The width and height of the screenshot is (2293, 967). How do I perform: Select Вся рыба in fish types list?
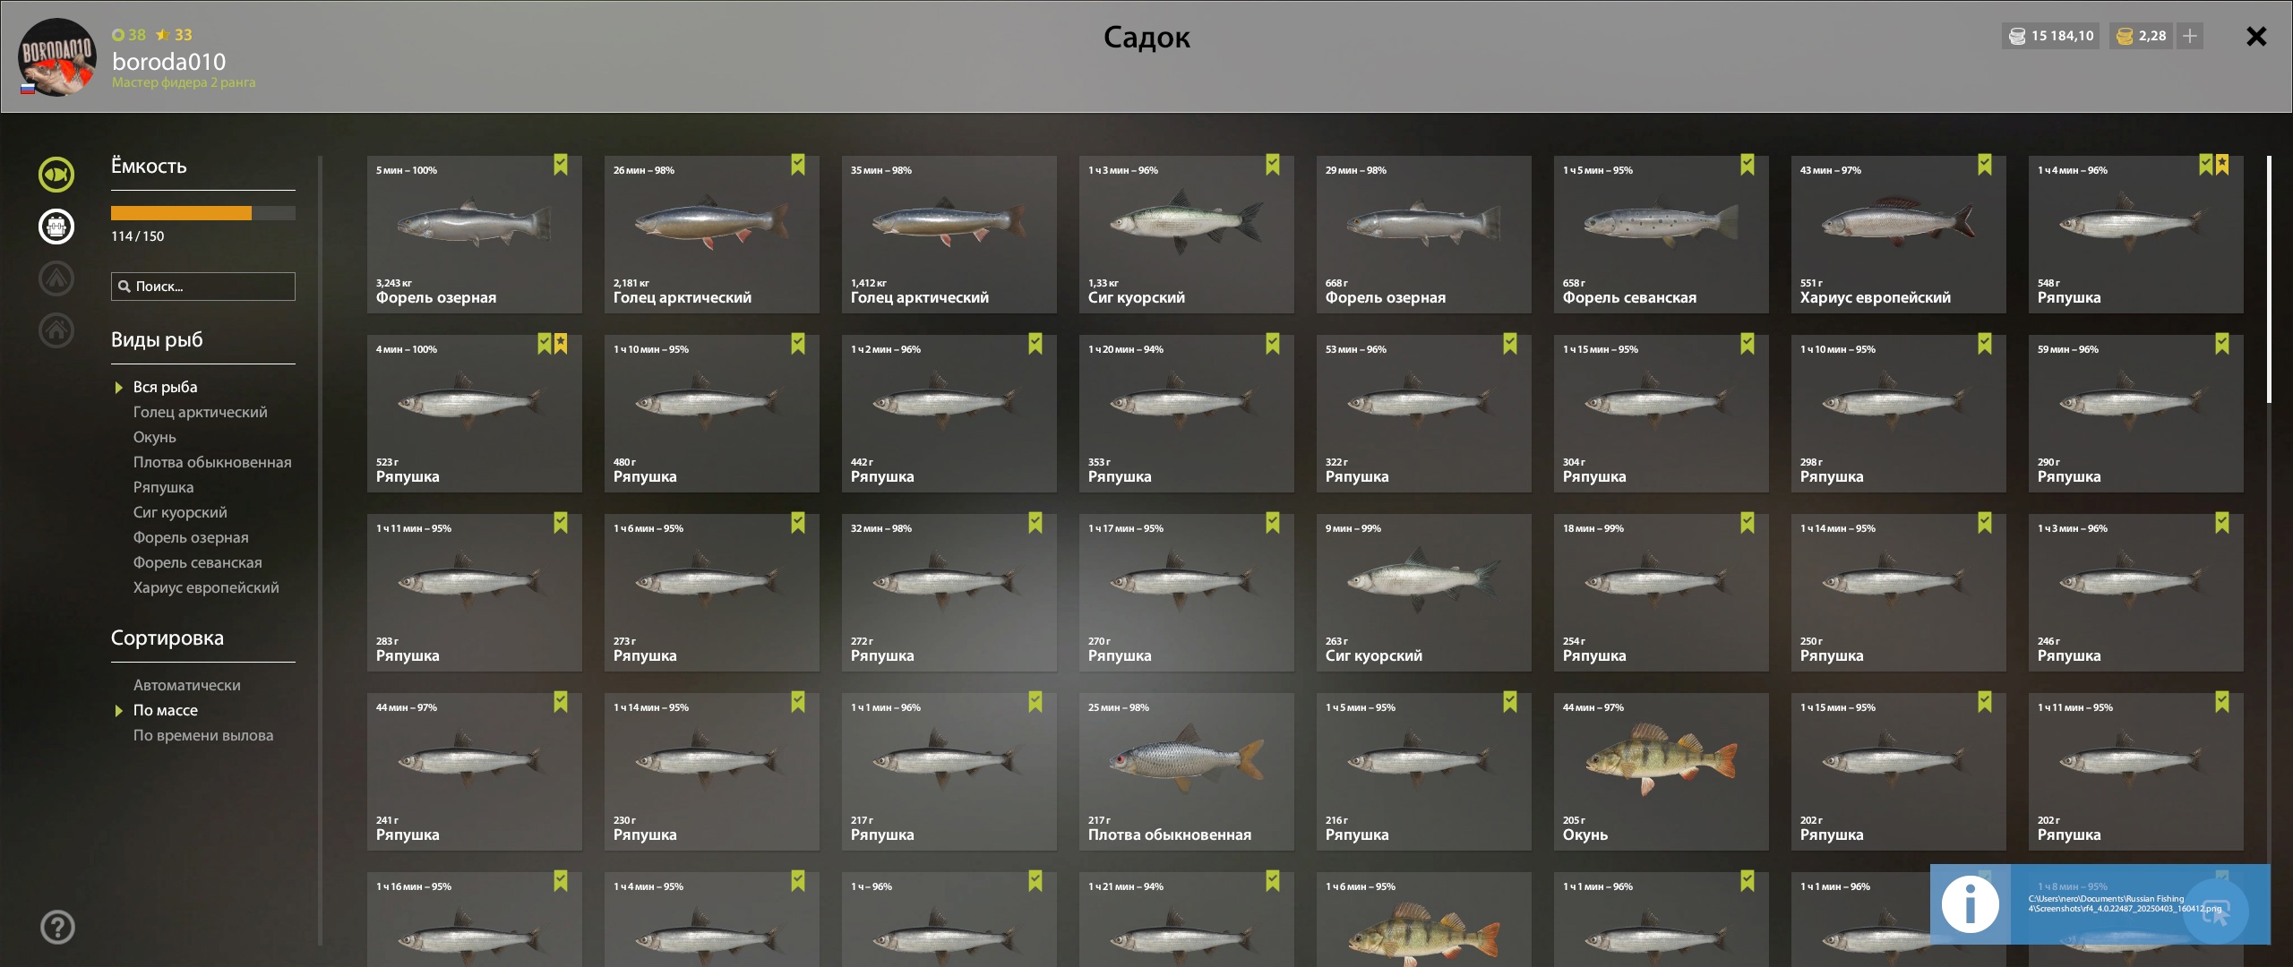pyautogui.click(x=166, y=387)
